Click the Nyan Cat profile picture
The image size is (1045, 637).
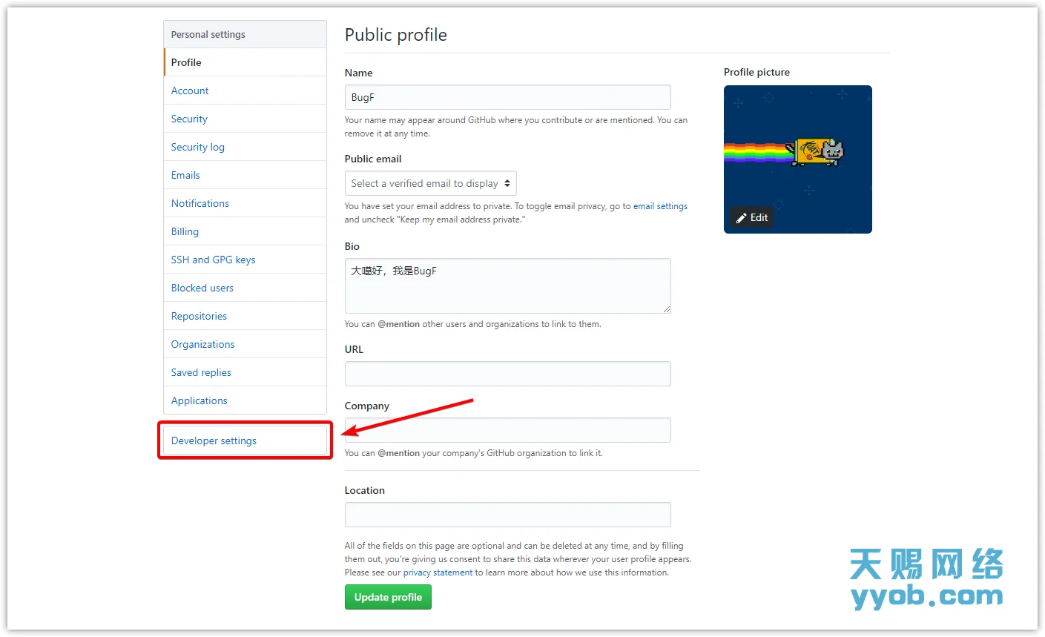point(797,148)
